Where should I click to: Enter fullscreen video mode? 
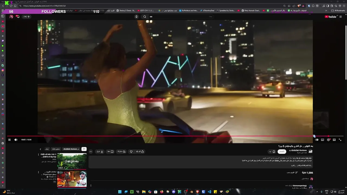[340, 140]
